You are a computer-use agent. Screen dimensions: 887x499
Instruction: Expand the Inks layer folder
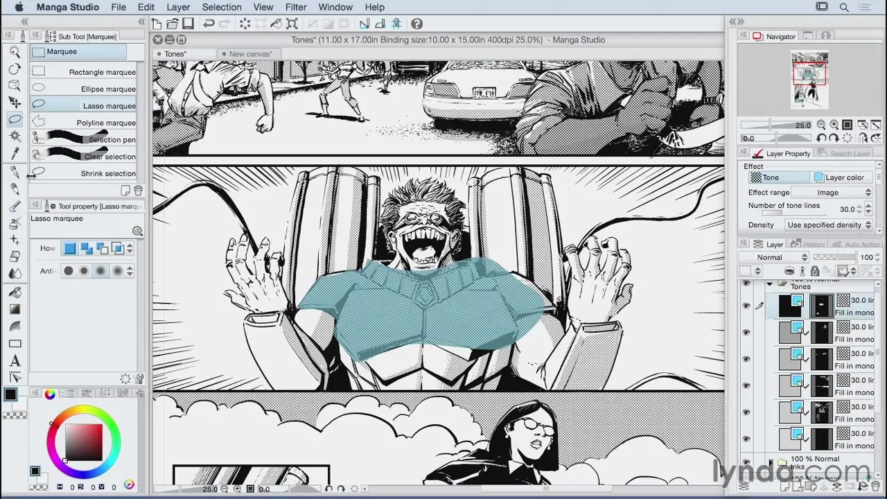pos(771,462)
